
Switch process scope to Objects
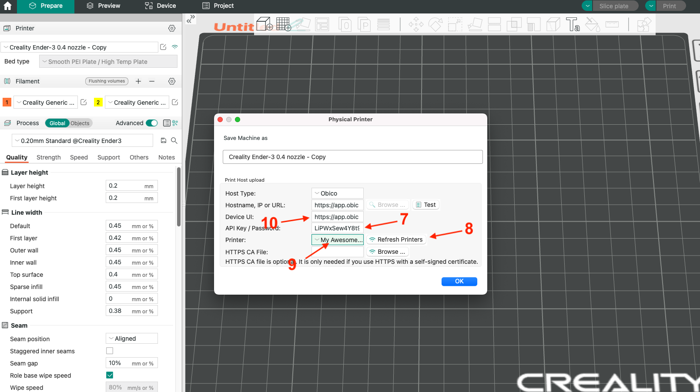80,123
